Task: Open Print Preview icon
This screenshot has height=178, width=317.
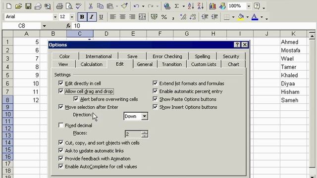Action: 69,6
